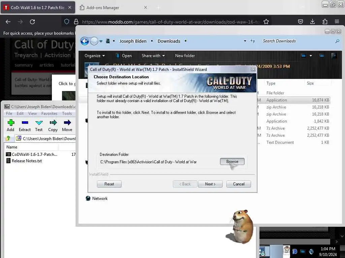
Task: Open the browser hamburger menu
Action: (x=337, y=21)
